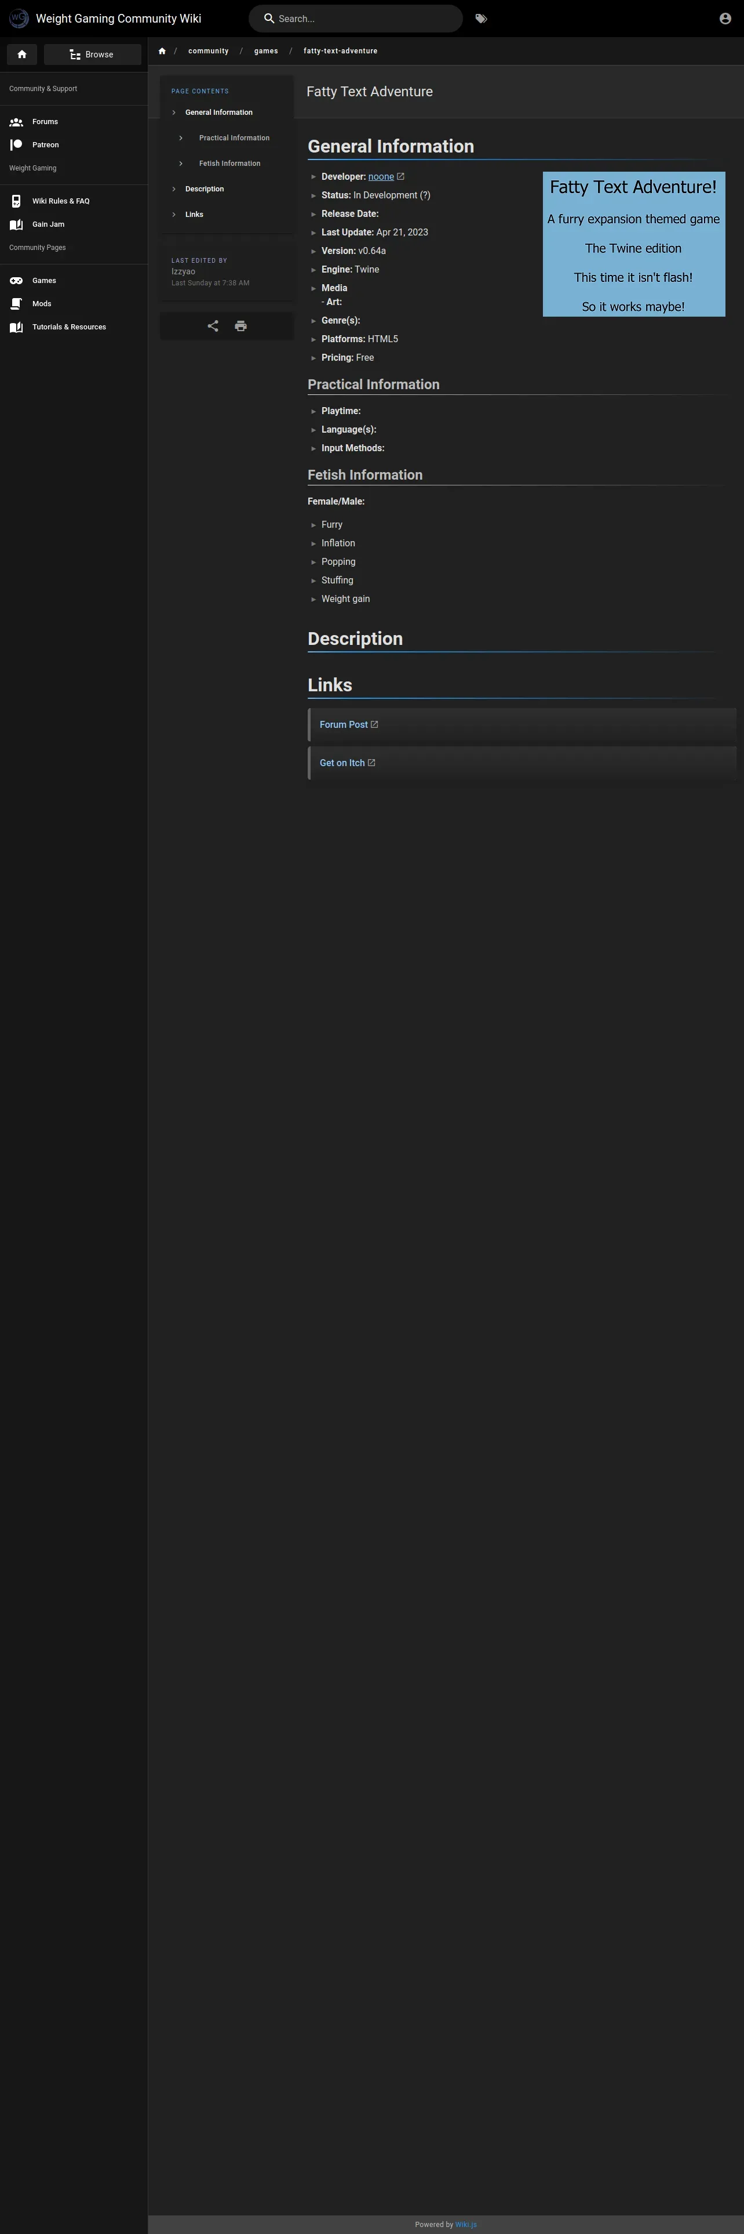Click the Izzyao last editor name
The width and height of the screenshot is (744, 2234).
[184, 271]
